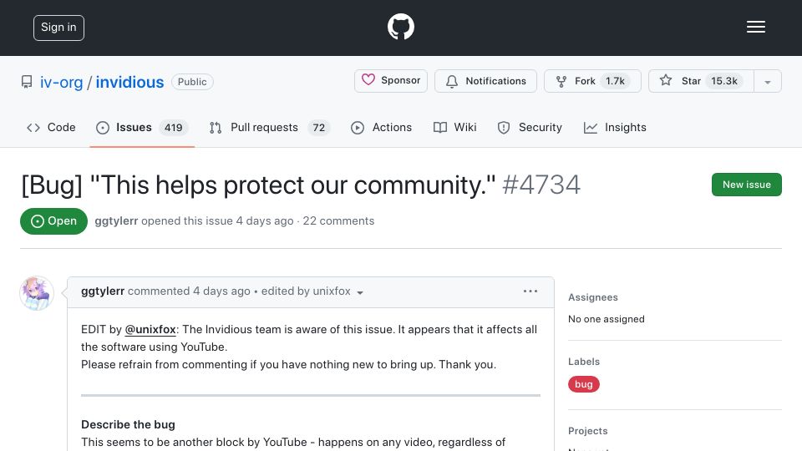Click the GitHub Octocat logo

[x=400, y=27]
